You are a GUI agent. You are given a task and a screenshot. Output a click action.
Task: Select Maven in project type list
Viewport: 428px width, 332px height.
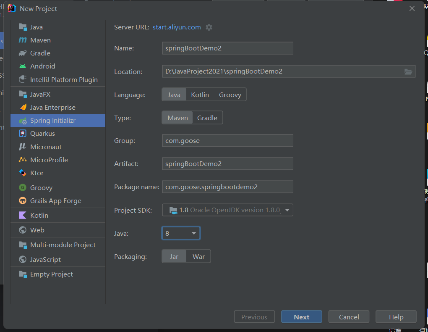pos(58,40)
